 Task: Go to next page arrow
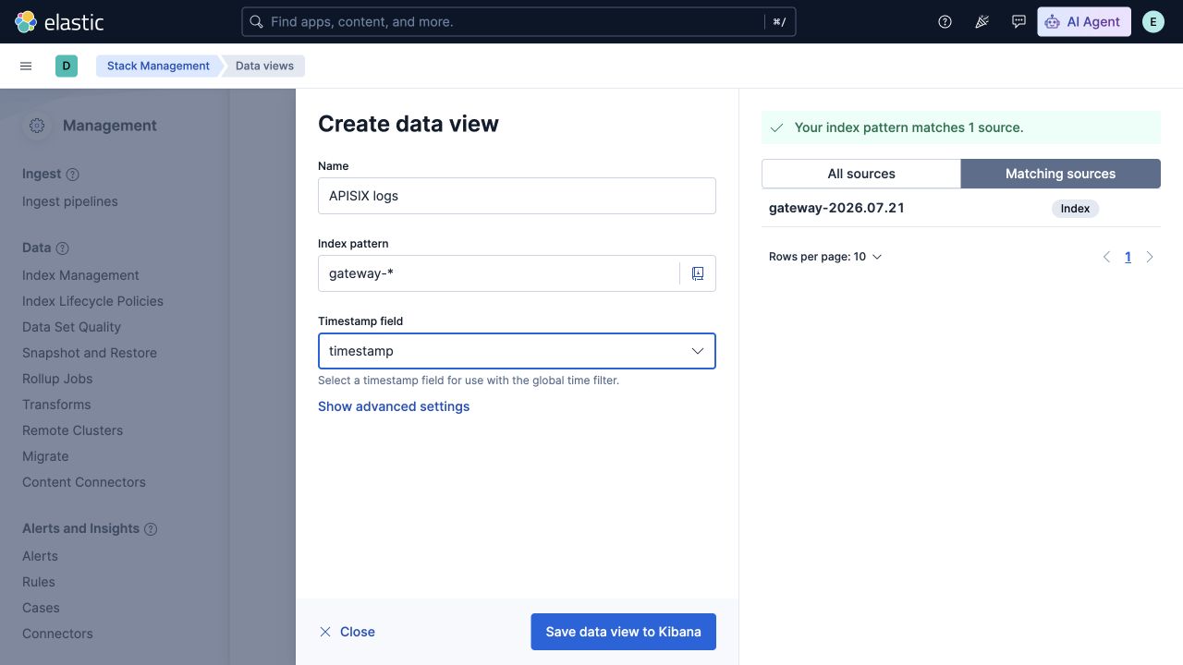(x=1150, y=257)
